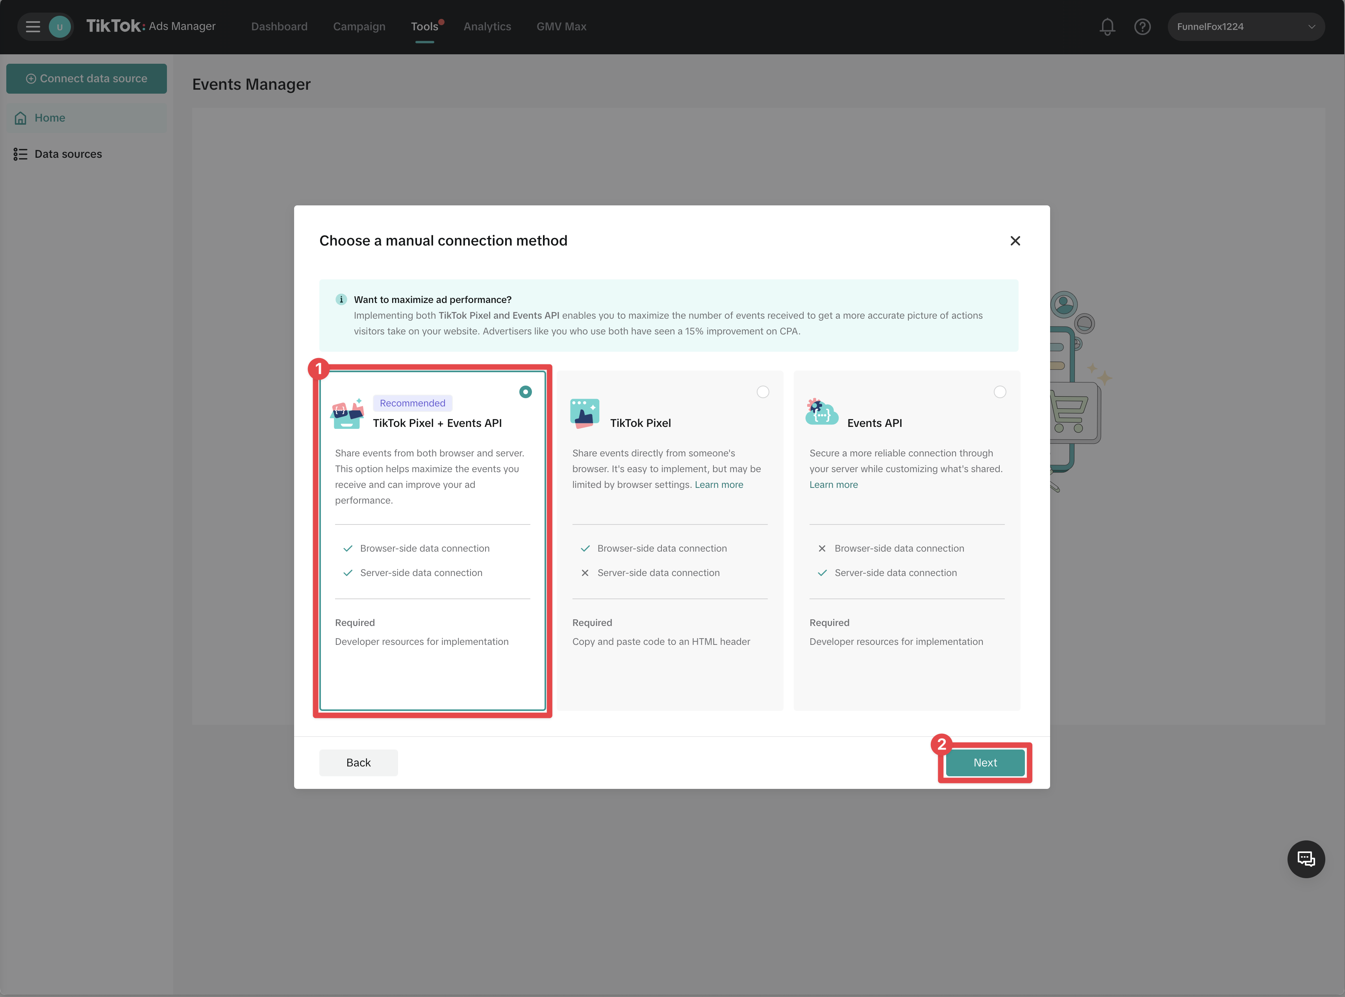The image size is (1345, 997).
Task: Click the user avatar icon in the header
Action: (60, 26)
